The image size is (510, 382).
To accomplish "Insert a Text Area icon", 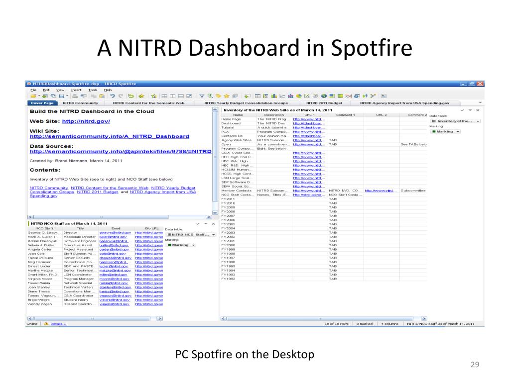I will 383,96.
